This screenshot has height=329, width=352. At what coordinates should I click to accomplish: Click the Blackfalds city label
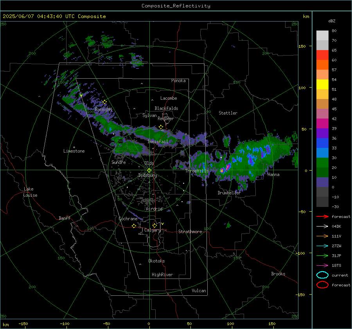pyautogui.click(x=166, y=108)
